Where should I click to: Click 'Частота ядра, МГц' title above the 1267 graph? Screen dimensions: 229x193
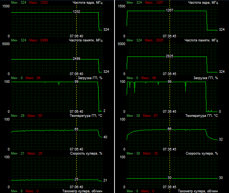click(x=203, y=3)
